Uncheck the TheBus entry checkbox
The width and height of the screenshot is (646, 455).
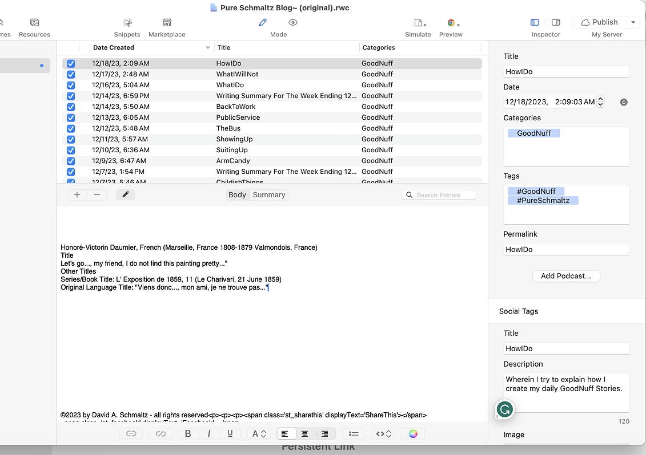tap(71, 128)
